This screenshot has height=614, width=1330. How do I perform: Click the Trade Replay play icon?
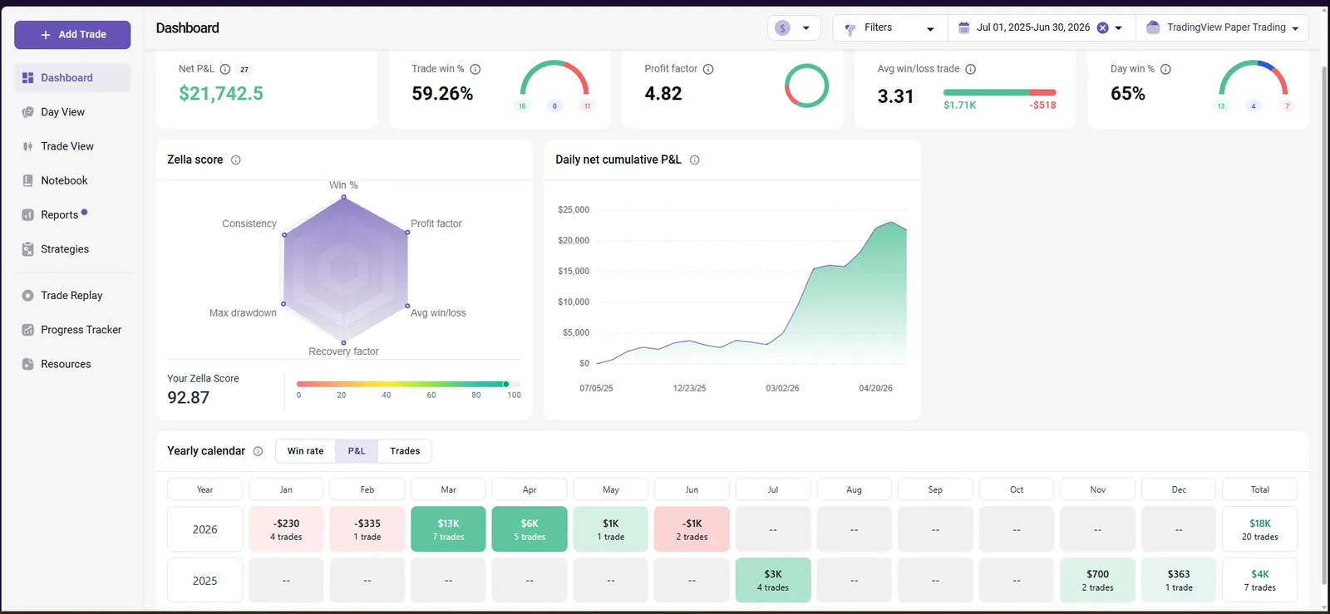point(27,296)
